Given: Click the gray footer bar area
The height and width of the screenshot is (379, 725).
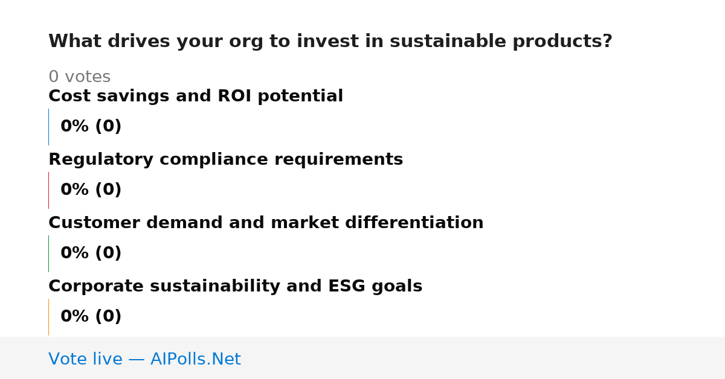Looking at the screenshot, I should click(x=362, y=358).
